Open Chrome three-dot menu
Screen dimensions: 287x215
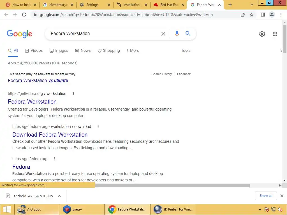(x=281, y=15)
